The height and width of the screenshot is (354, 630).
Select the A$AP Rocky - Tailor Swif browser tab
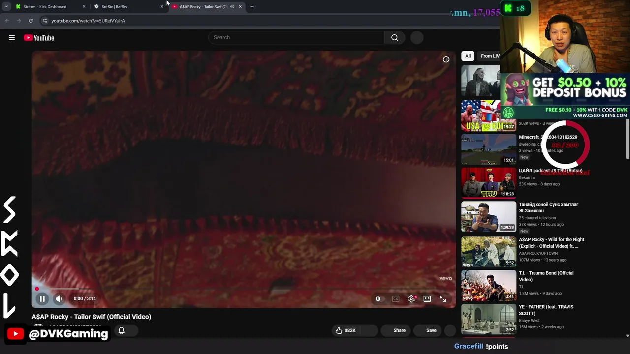[x=203, y=6]
